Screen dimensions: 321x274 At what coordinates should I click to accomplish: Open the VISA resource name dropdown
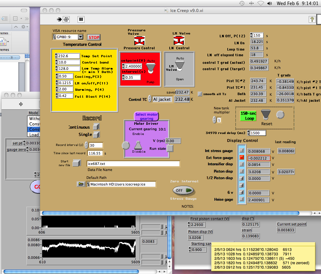pos(80,37)
